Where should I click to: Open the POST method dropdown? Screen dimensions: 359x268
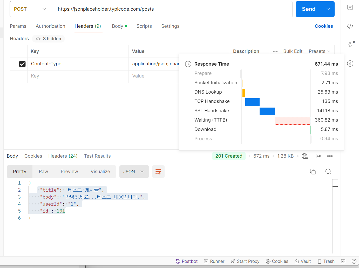click(30, 9)
